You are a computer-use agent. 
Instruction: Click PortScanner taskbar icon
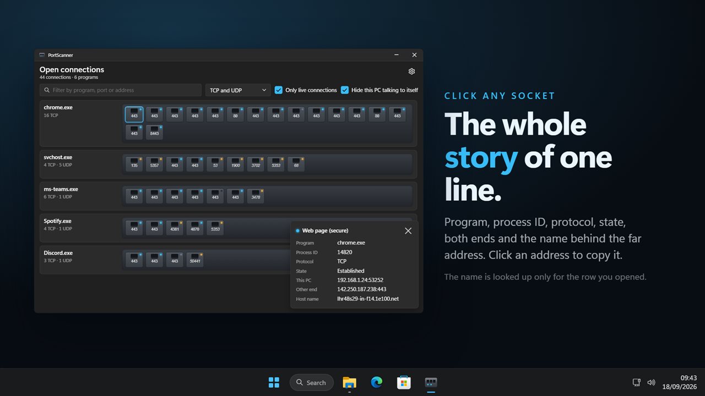pyautogui.click(x=431, y=382)
